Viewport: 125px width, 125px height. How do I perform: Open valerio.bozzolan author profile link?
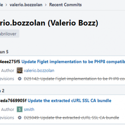pos(39,71)
